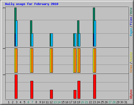The image size is (134, 105).
Task: Click the 'Visits' legend label
Action: (131, 57)
